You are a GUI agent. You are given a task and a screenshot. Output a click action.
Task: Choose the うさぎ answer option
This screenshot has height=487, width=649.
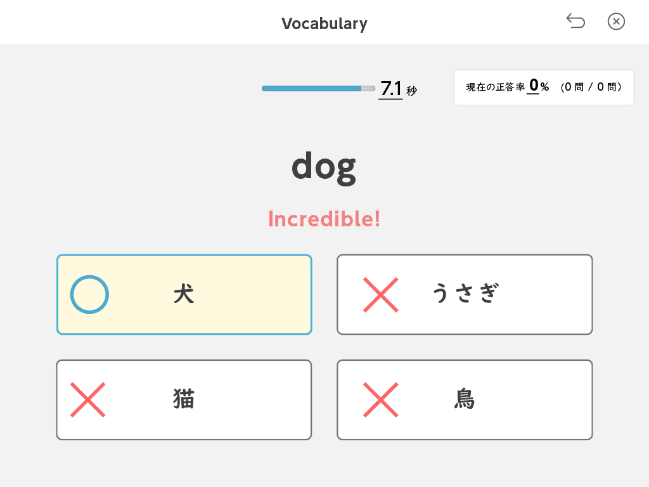(x=465, y=294)
